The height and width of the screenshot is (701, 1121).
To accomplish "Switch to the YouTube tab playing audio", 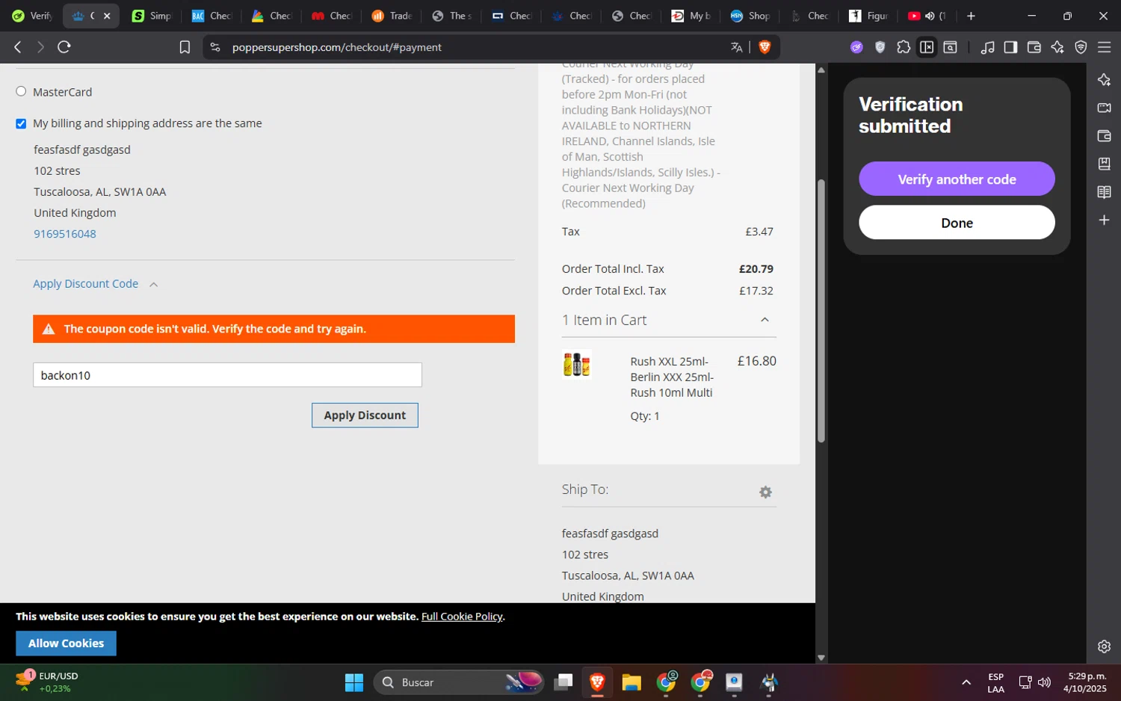I will tap(928, 16).
